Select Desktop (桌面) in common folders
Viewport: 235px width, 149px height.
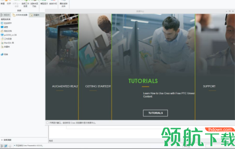coord(5,27)
